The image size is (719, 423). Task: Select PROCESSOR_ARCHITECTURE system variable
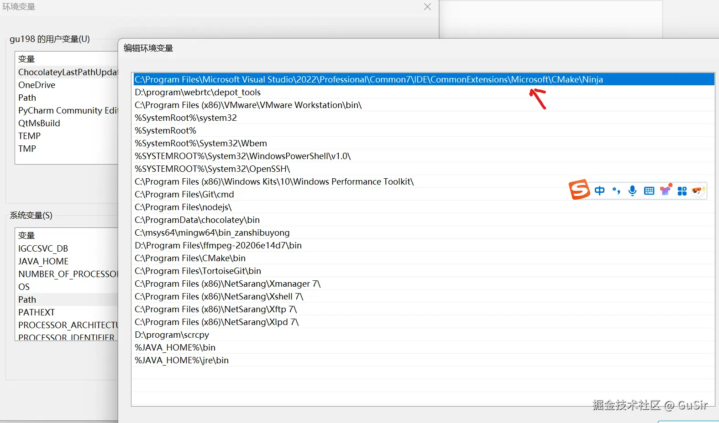(x=67, y=325)
